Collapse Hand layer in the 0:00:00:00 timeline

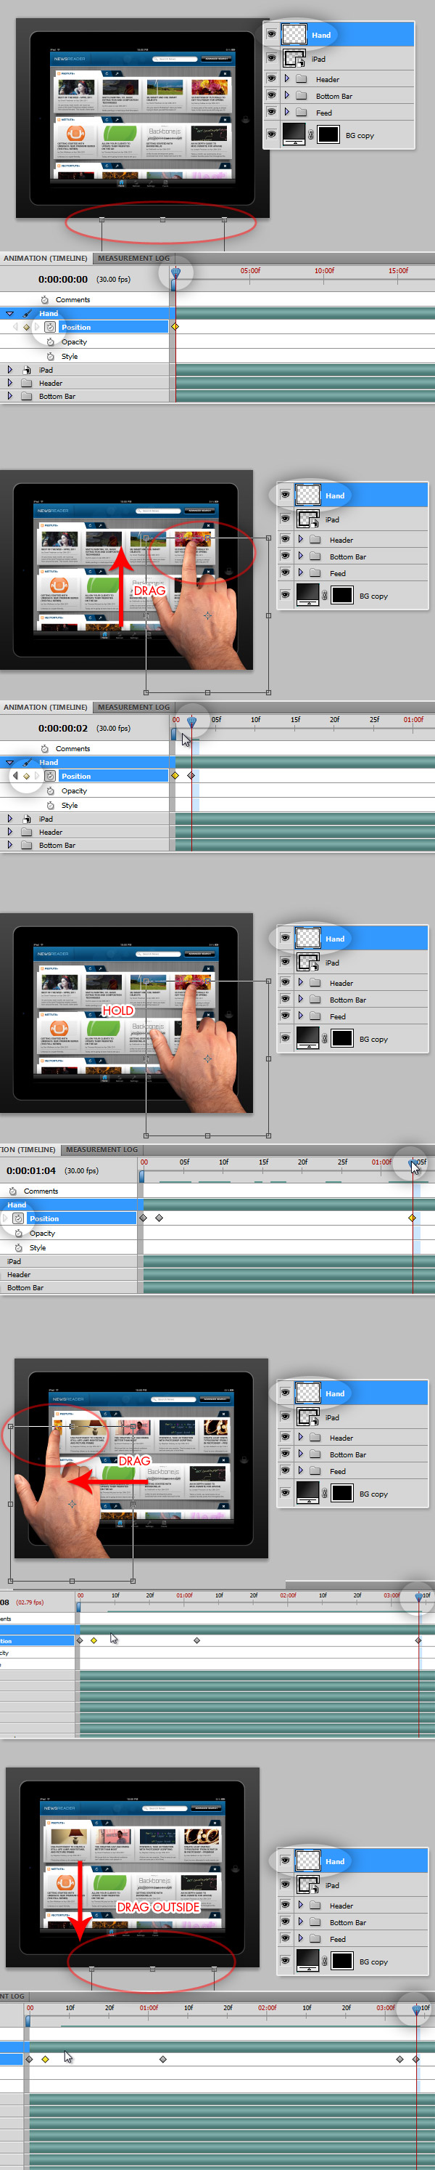10,313
